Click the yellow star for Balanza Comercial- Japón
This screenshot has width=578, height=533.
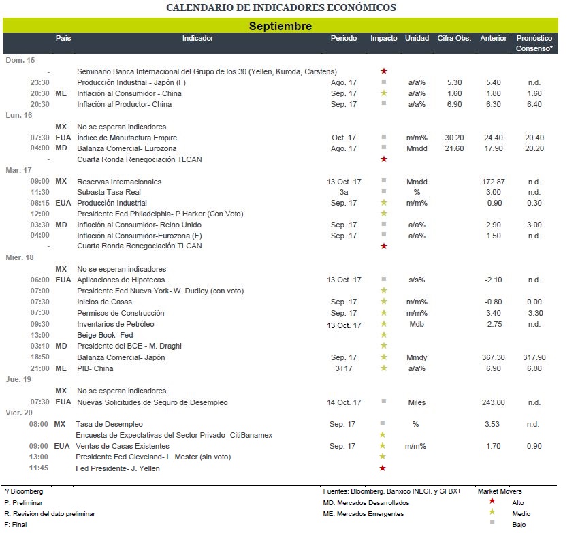[384, 357]
